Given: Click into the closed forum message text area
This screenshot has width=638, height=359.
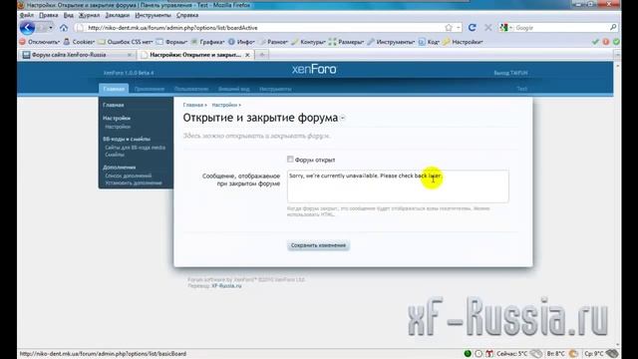Looking at the screenshot, I should point(398,186).
